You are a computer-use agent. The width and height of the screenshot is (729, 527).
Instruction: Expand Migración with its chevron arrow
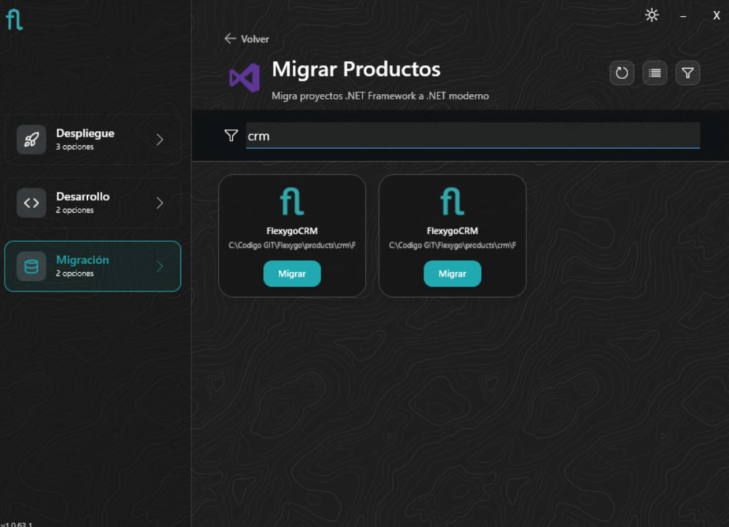point(160,267)
